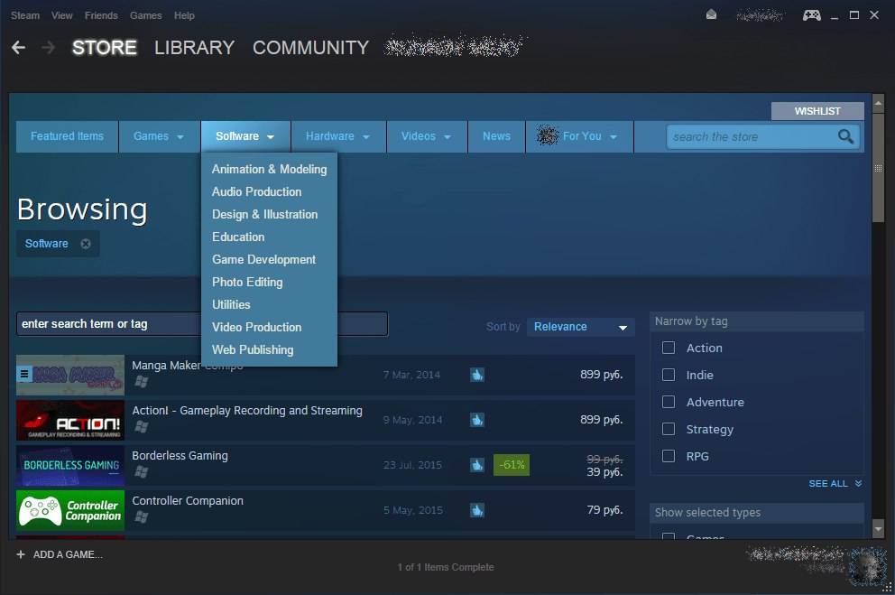Click the -61% discount badge
This screenshot has width=895, height=595.
tap(512, 465)
